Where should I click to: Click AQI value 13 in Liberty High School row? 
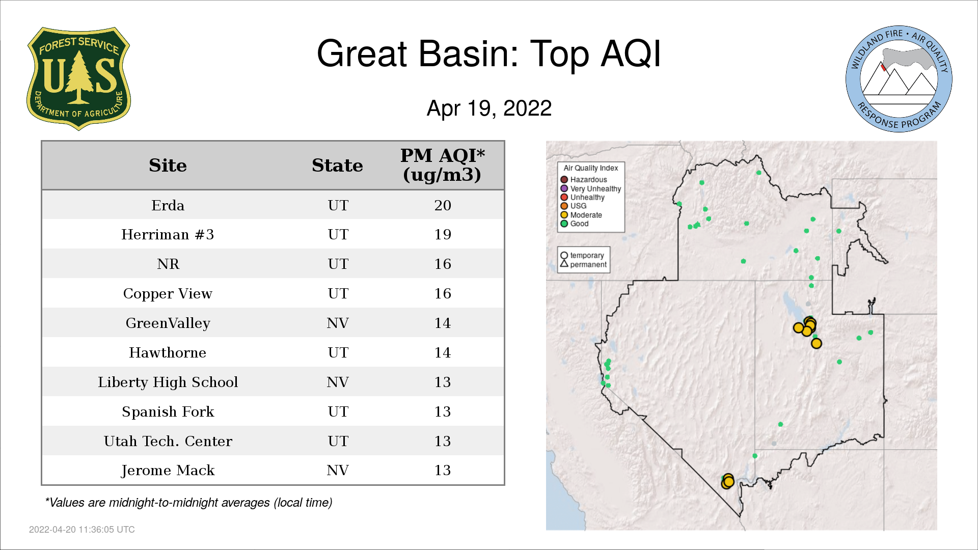[x=443, y=382]
